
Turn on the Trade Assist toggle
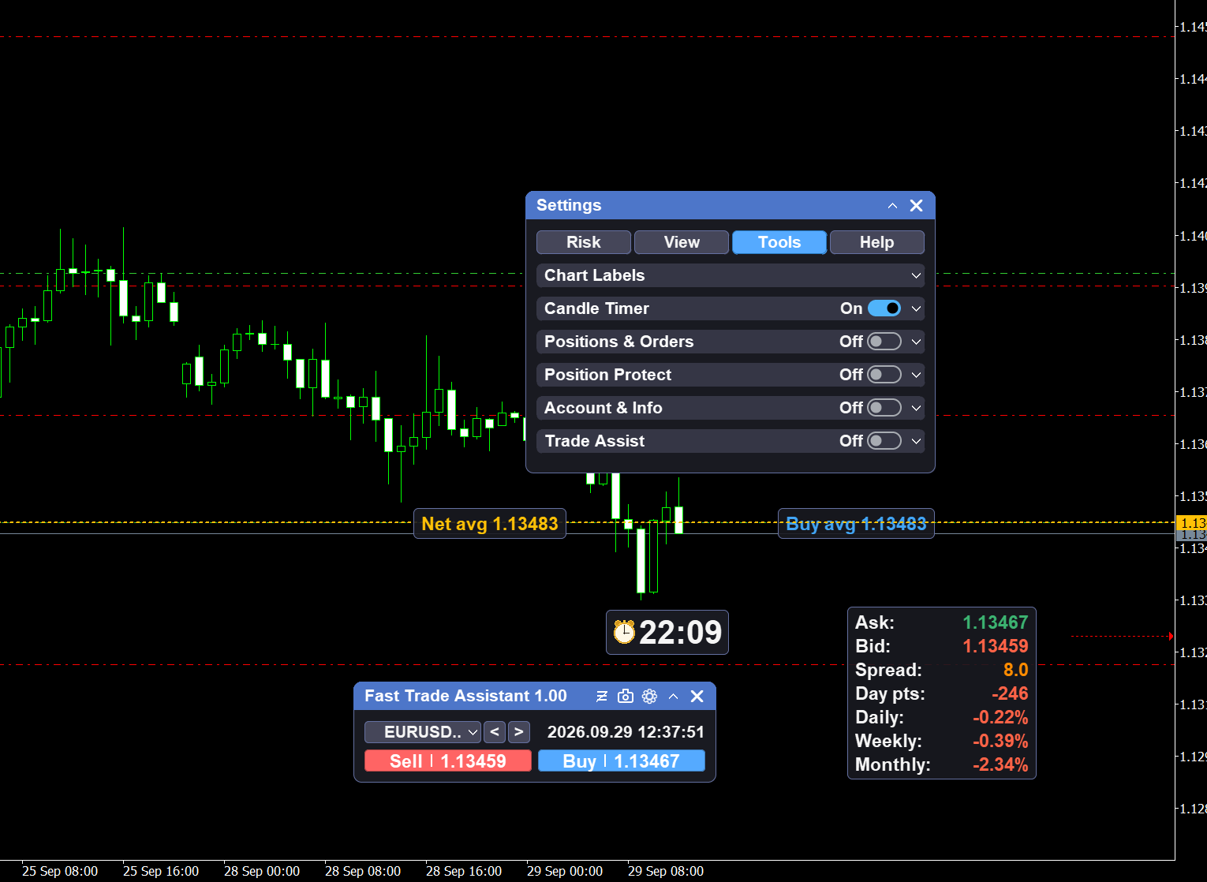point(884,441)
